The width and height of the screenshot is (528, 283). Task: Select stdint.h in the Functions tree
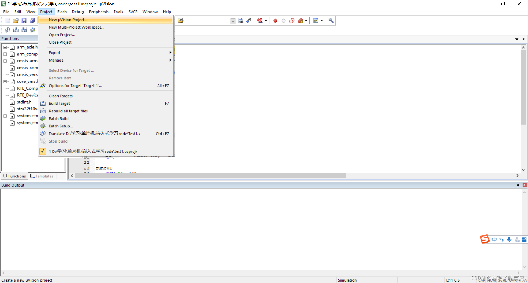(x=24, y=102)
